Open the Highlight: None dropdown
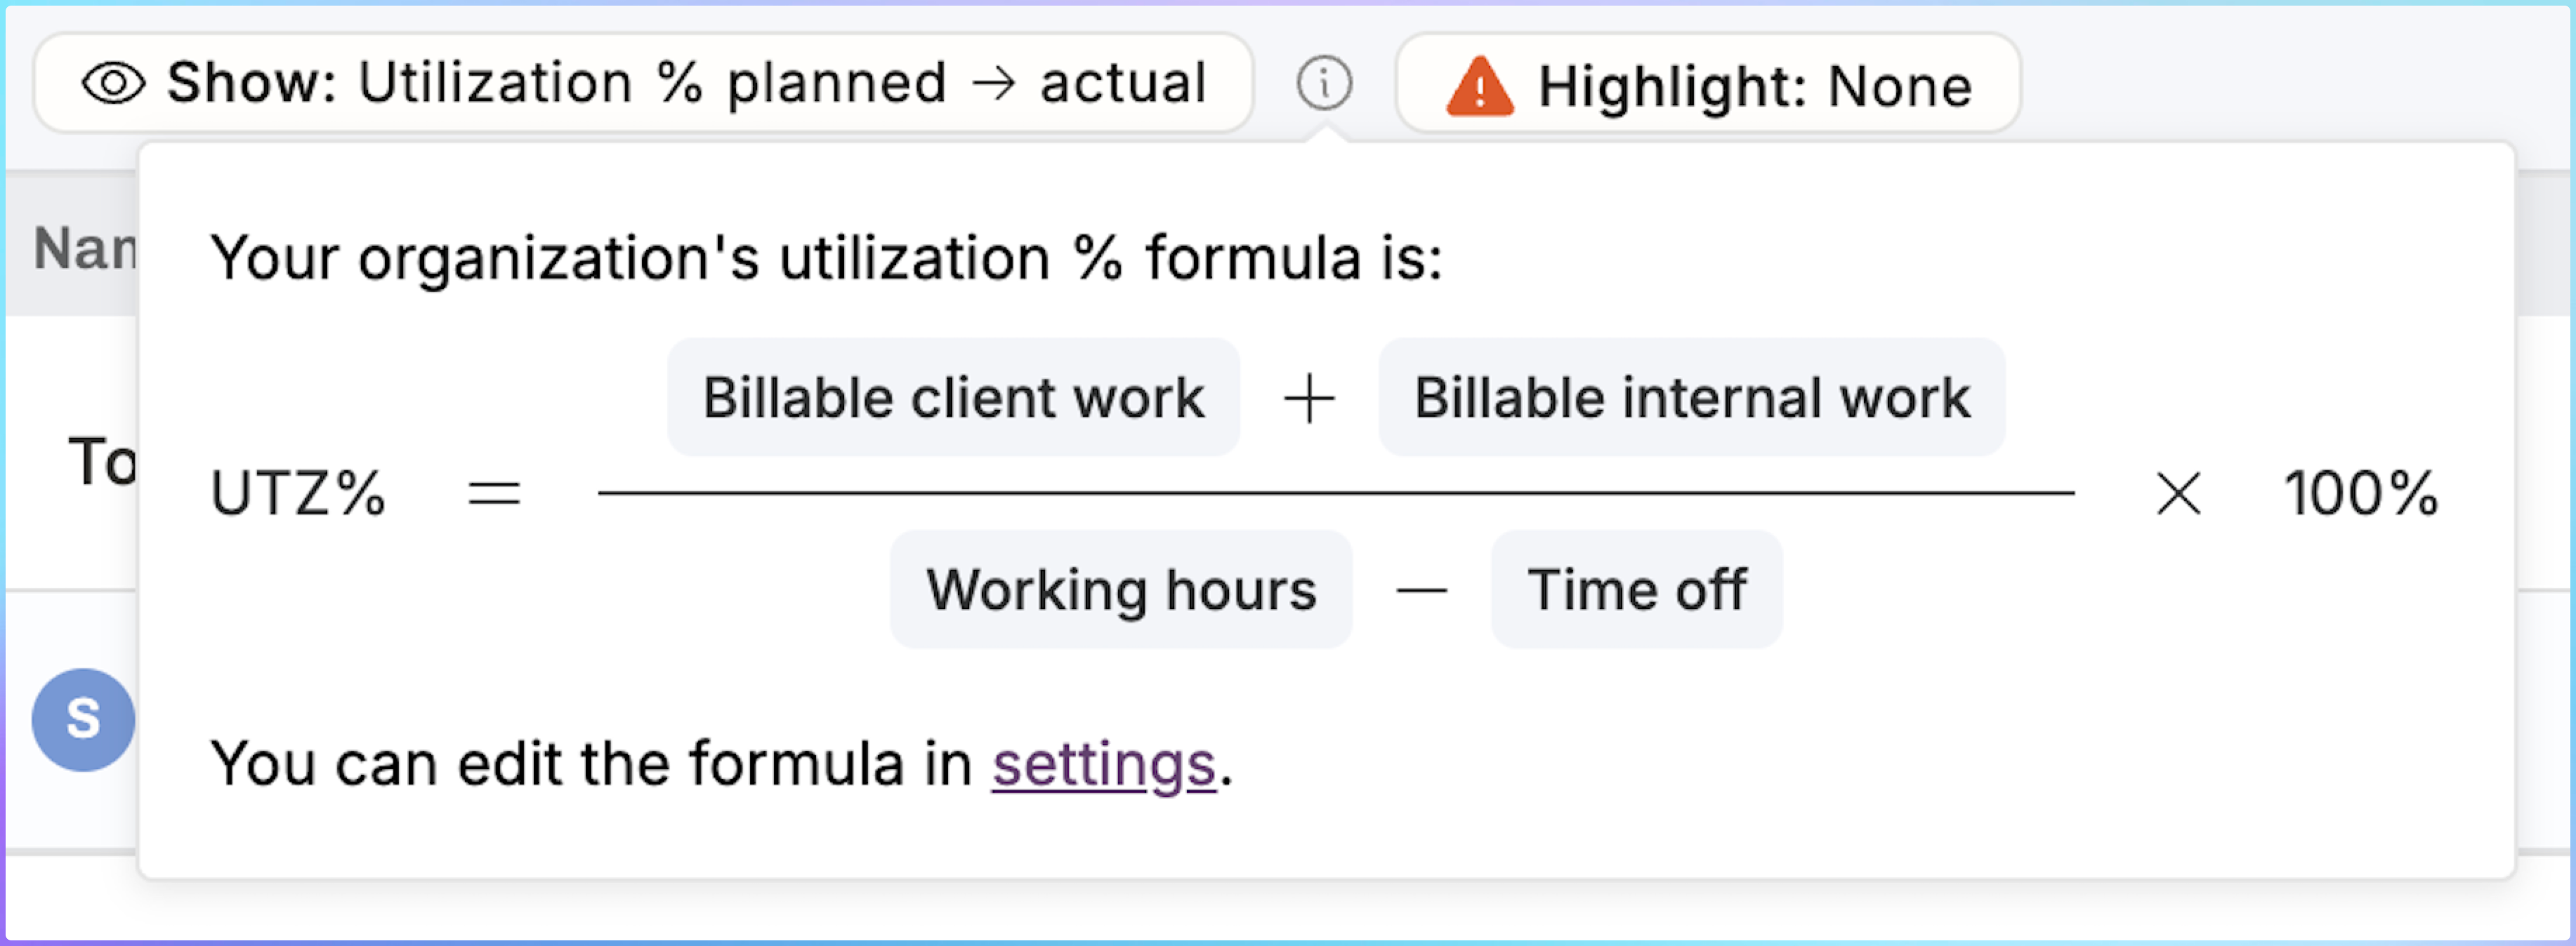2576x946 pixels. pos(1707,85)
